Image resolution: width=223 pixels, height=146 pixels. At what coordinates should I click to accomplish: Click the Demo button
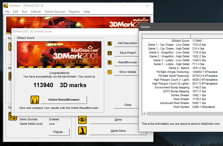pyautogui.click(x=114, y=120)
